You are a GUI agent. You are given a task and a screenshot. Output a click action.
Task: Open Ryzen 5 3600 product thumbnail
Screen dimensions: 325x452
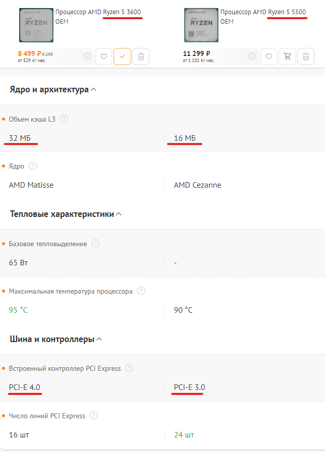(x=36, y=25)
